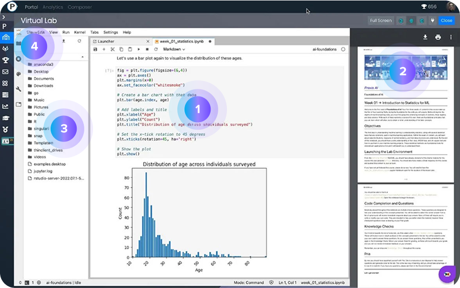Open the Kernel menu
Screen dimensions: 460x288
(79, 32)
